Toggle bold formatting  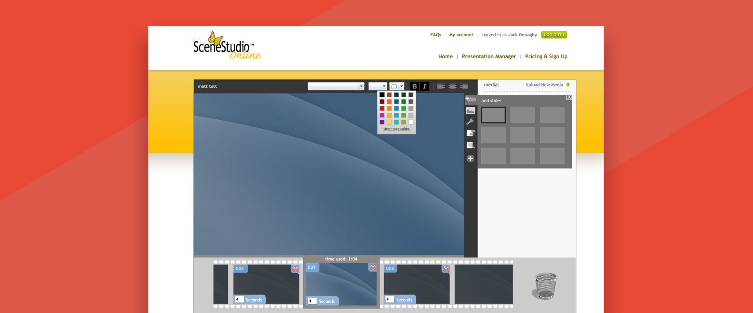(414, 86)
